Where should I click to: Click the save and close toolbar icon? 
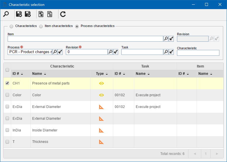(28, 14)
